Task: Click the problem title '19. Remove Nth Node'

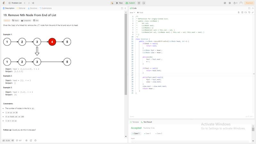Action: 30,15
